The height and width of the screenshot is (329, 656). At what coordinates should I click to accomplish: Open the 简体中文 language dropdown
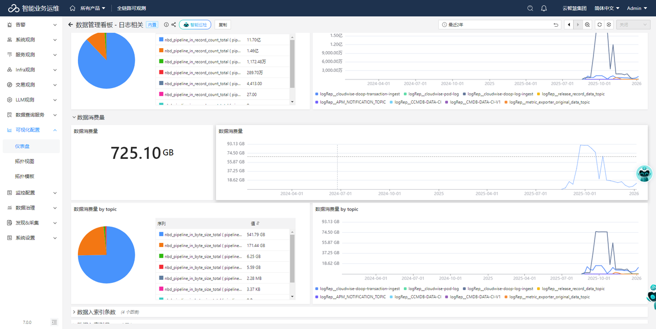[607, 8]
